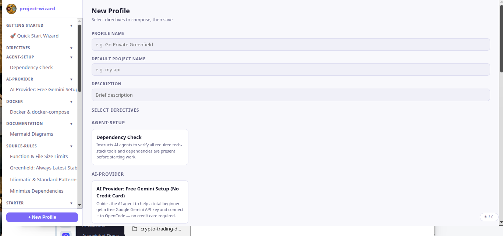Collapse the Agent-Setup section arrow

coord(71,57)
